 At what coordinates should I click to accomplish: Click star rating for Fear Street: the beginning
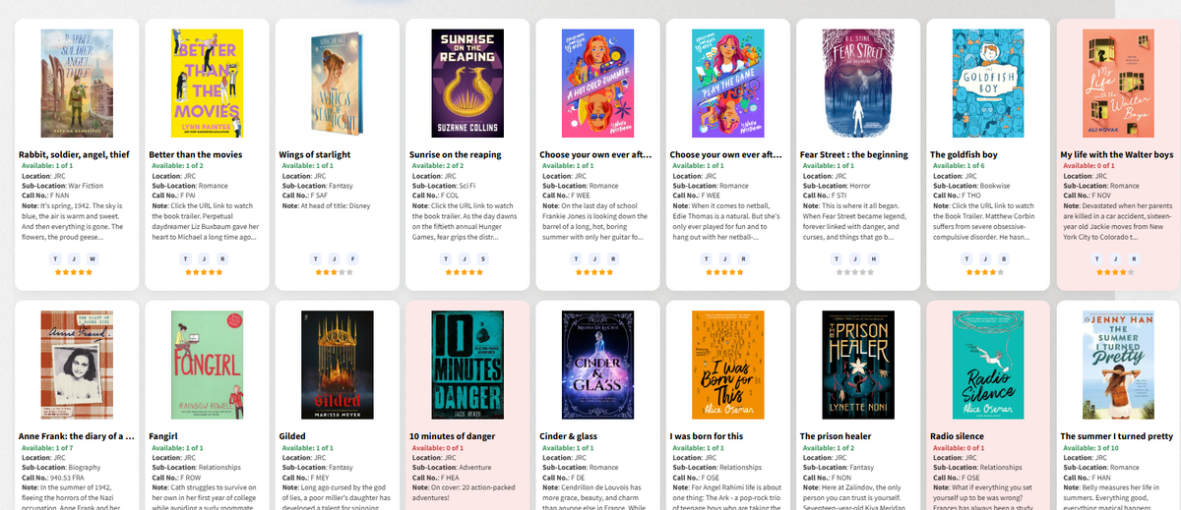[856, 272]
